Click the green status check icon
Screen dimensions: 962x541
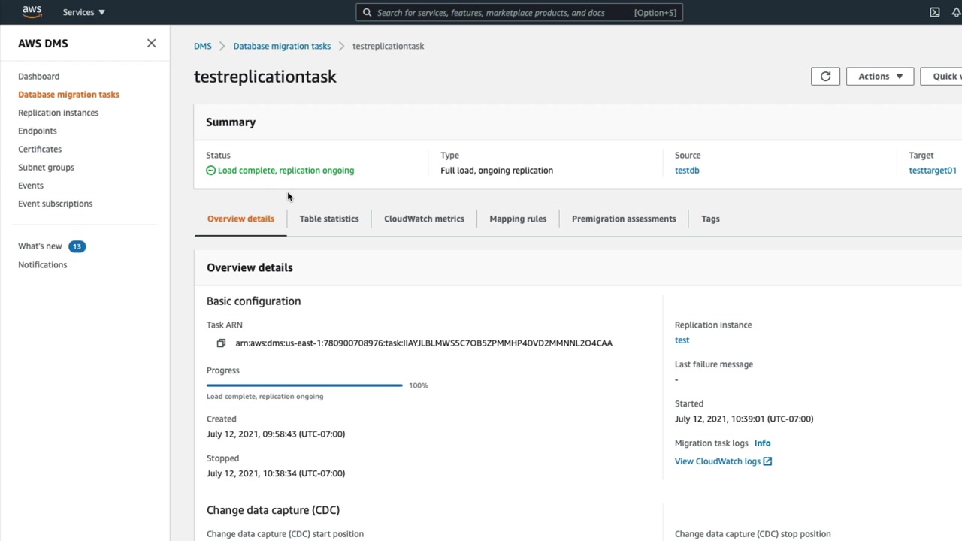click(x=210, y=171)
